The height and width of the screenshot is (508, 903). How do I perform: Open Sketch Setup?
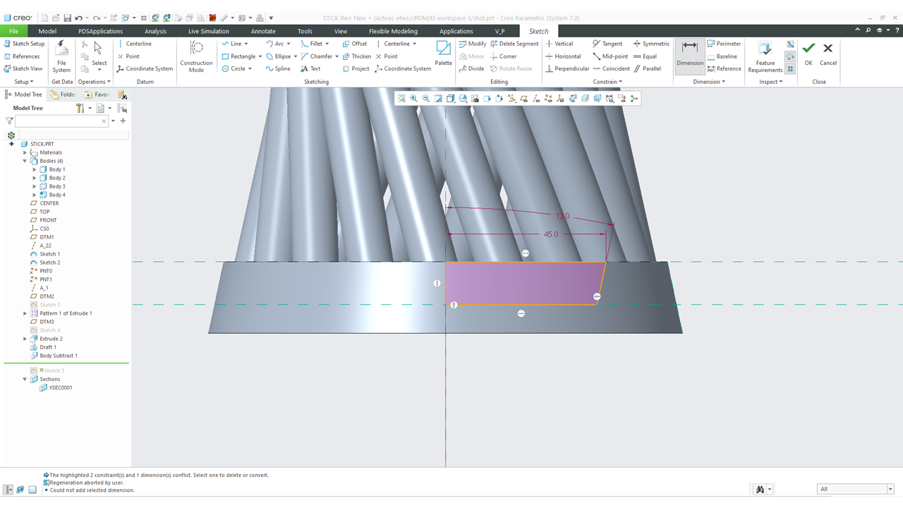tap(24, 44)
